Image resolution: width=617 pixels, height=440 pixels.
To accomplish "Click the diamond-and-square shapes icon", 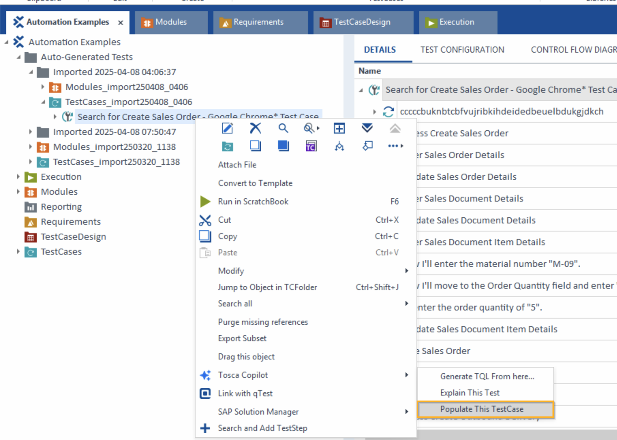I will pyautogui.click(x=367, y=146).
